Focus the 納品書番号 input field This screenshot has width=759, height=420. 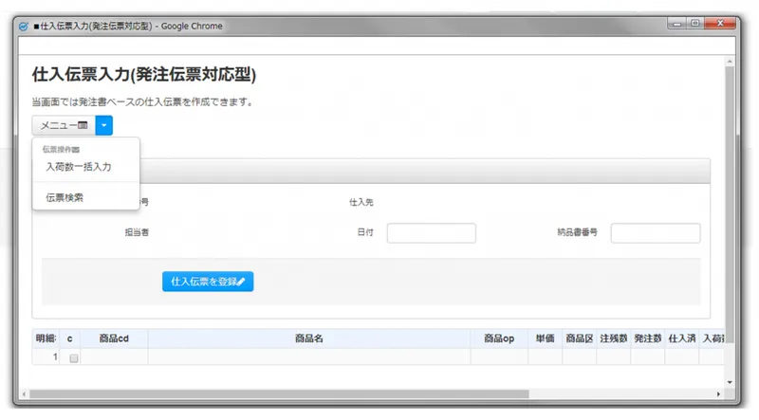point(656,233)
